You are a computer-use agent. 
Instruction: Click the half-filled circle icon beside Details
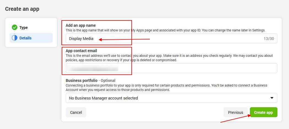point(15,38)
